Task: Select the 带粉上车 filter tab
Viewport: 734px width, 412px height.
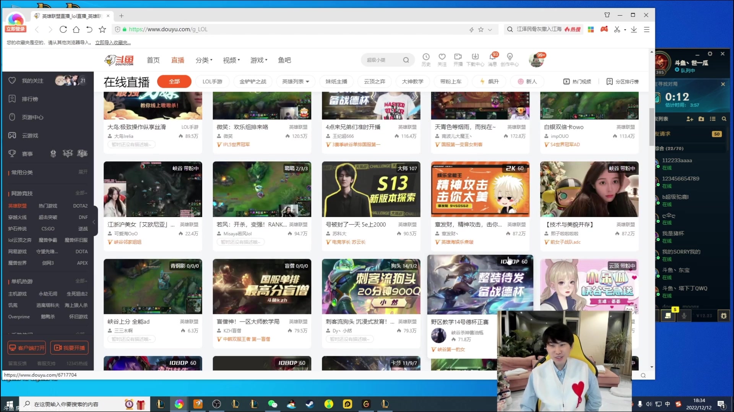Action: coord(451,81)
